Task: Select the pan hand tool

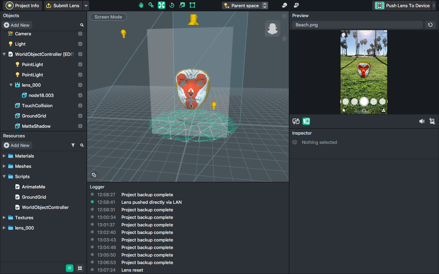Action: coord(141,5)
